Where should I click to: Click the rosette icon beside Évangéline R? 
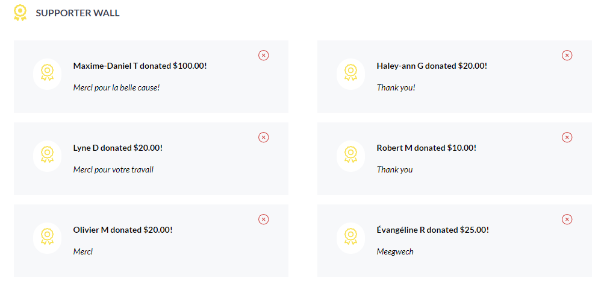[x=351, y=238]
